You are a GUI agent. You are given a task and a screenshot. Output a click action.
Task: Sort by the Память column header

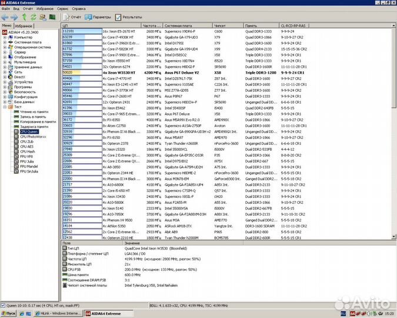point(261,25)
